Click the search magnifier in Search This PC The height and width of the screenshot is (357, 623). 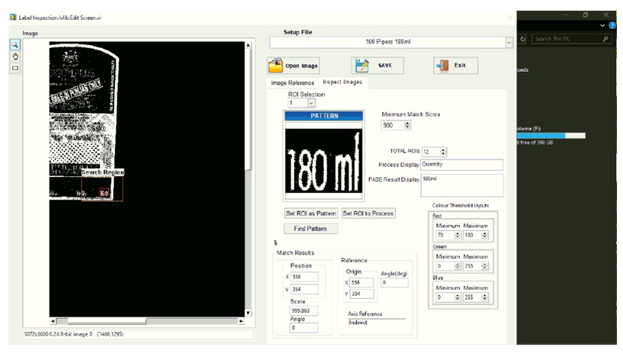click(x=606, y=38)
